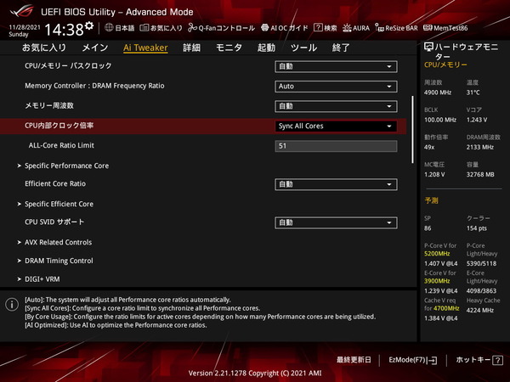Open the AI OC guide icon

(264, 28)
